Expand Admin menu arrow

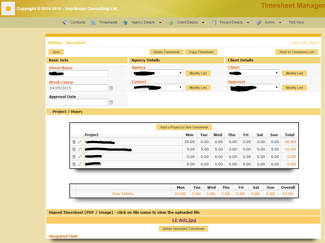click(x=280, y=23)
